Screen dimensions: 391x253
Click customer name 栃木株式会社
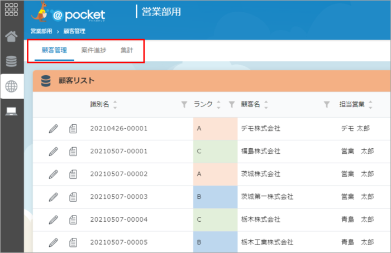261,220
